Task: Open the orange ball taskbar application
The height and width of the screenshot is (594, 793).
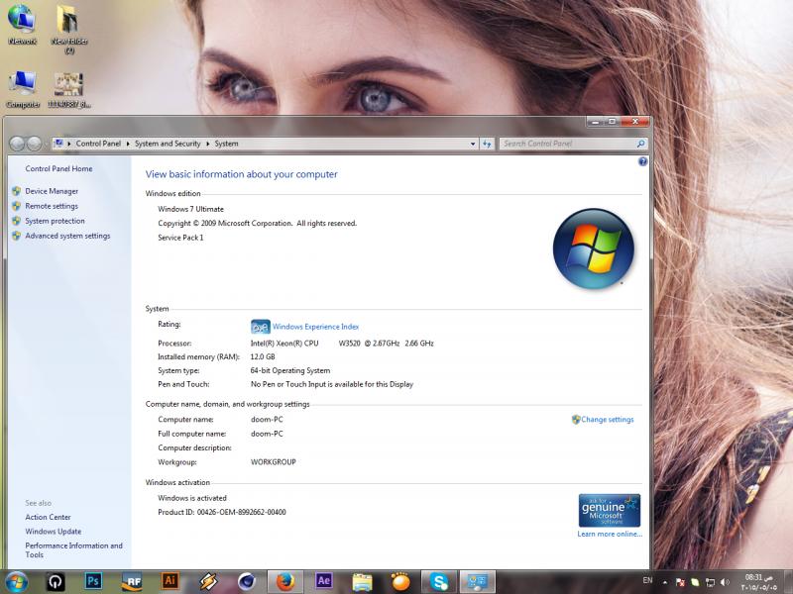Action: pyautogui.click(x=400, y=581)
